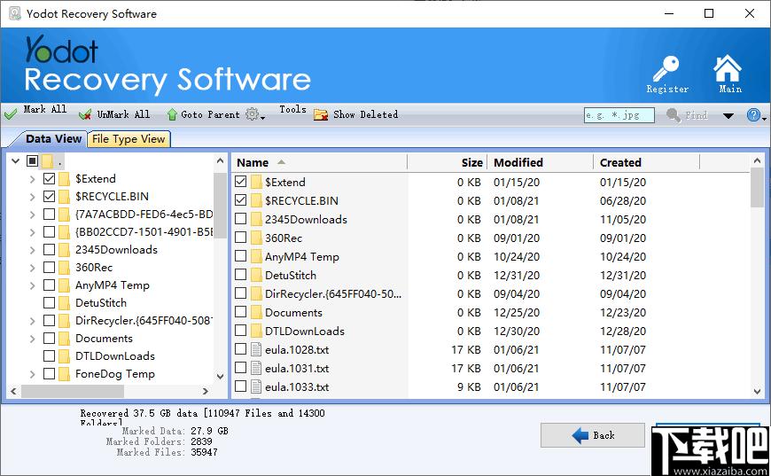
Task: Sort by Created column header
Action: (x=647, y=162)
